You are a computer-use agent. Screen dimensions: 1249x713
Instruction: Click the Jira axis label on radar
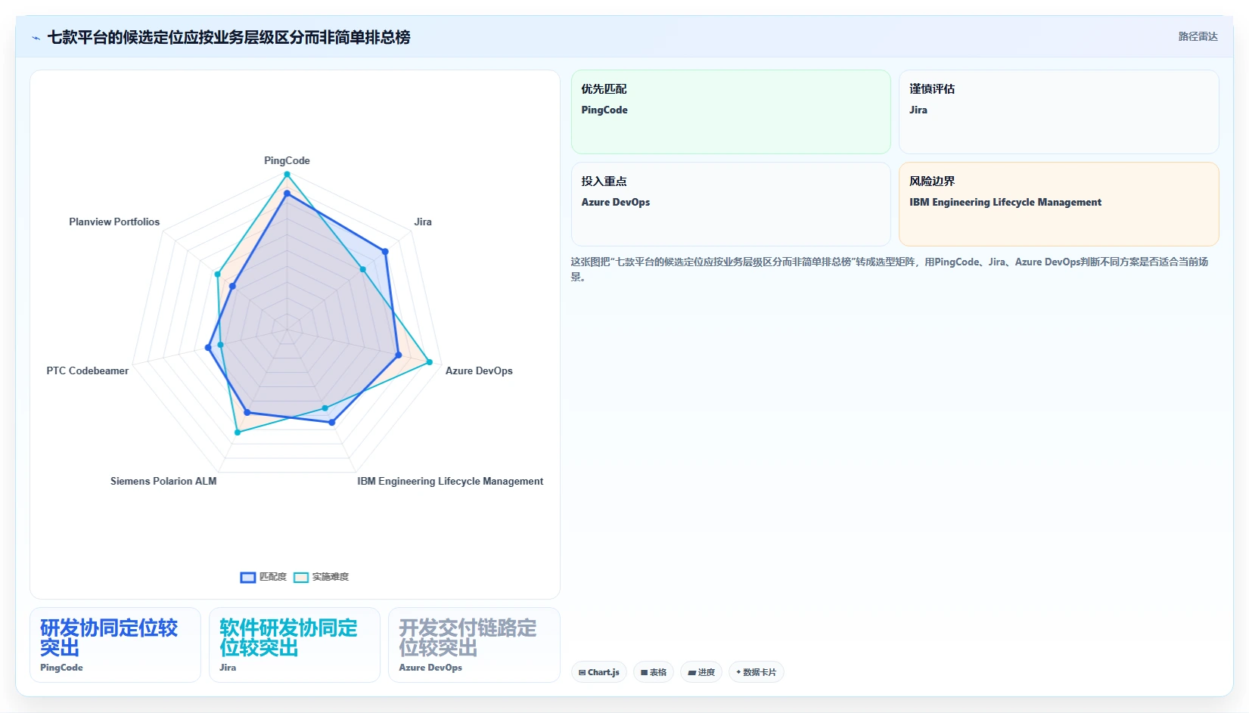[x=423, y=222]
